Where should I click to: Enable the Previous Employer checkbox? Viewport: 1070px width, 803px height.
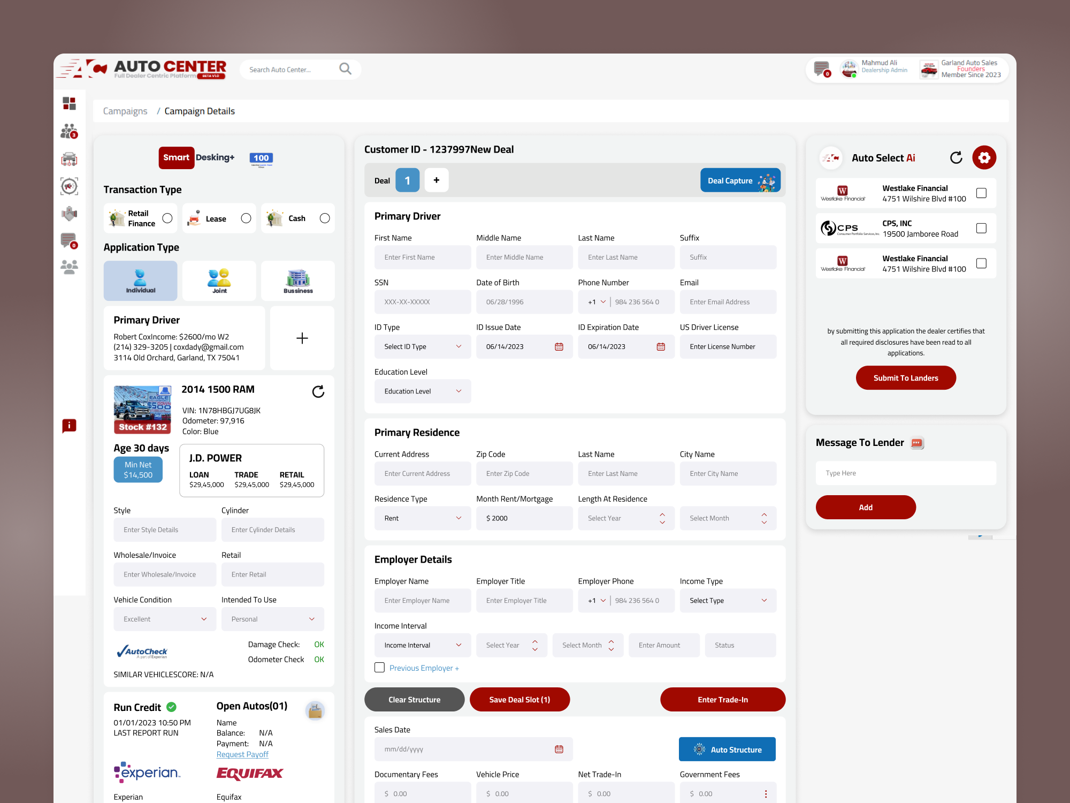coord(380,668)
